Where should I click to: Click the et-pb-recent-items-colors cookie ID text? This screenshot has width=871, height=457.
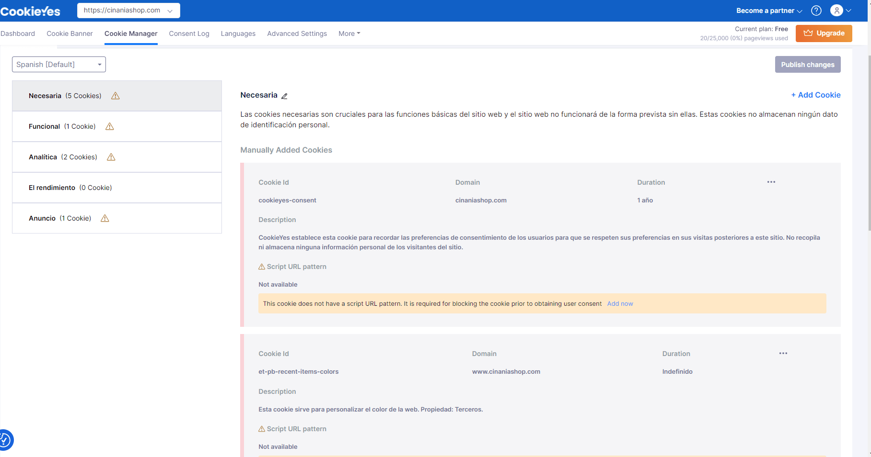[x=298, y=371]
